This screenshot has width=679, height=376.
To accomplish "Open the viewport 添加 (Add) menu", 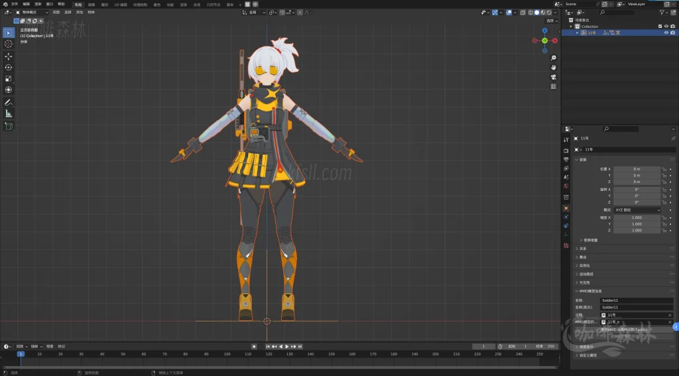I will pyautogui.click(x=80, y=13).
